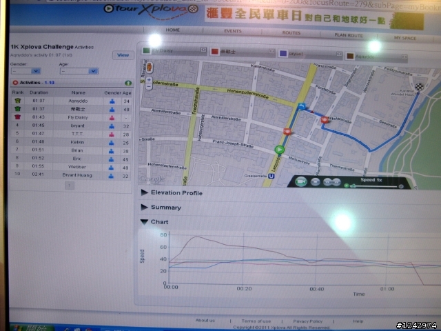
Task: Close the bryant rider tab
Action: point(339,54)
